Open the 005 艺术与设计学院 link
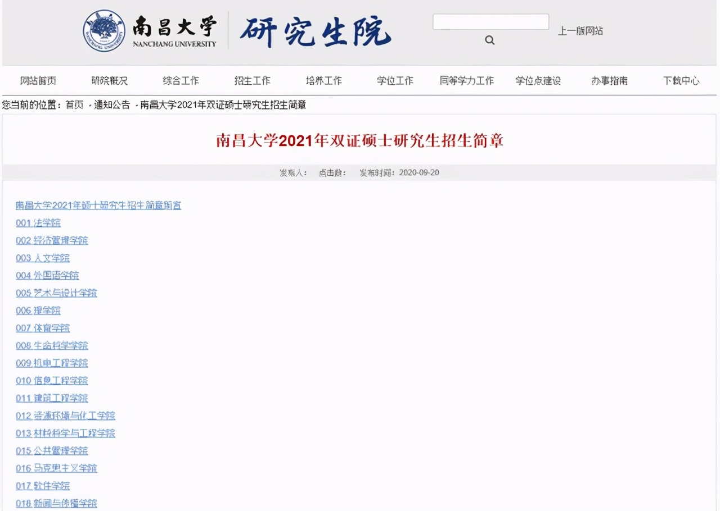This screenshot has width=720, height=511. click(x=56, y=293)
